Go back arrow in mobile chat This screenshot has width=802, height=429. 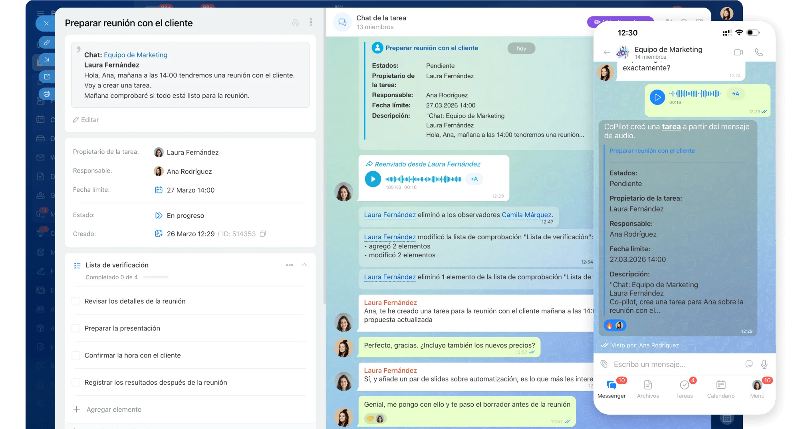coord(607,52)
